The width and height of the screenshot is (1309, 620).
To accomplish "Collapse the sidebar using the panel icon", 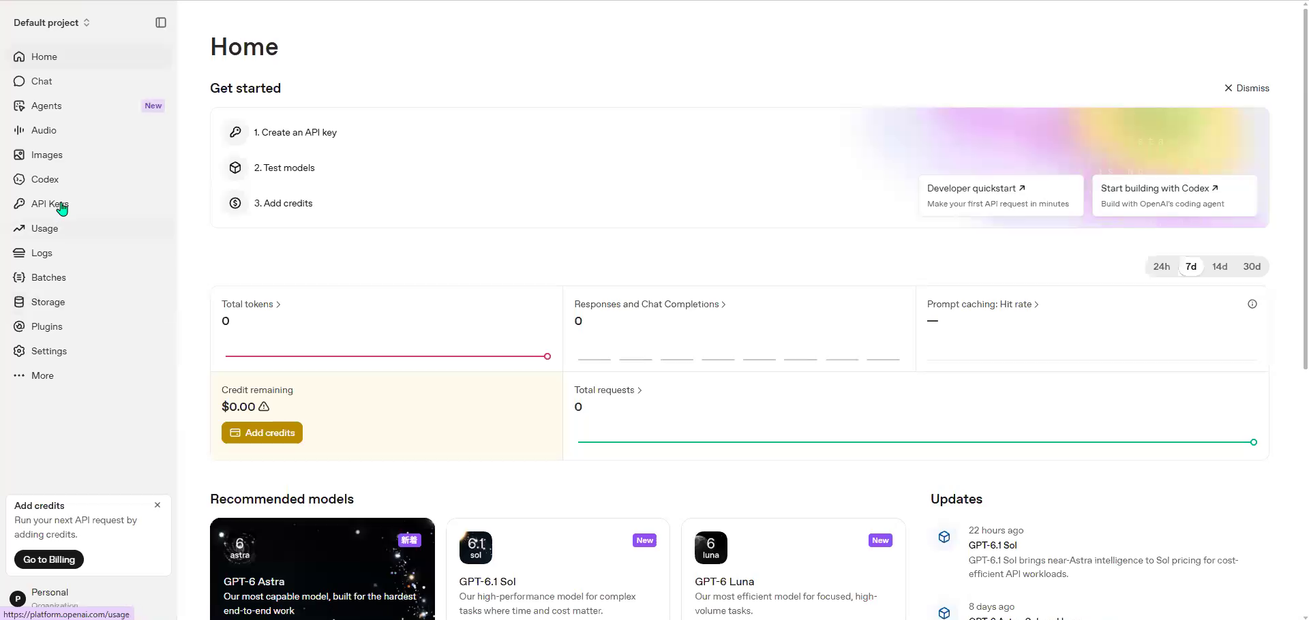I will pyautogui.click(x=161, y=22).
